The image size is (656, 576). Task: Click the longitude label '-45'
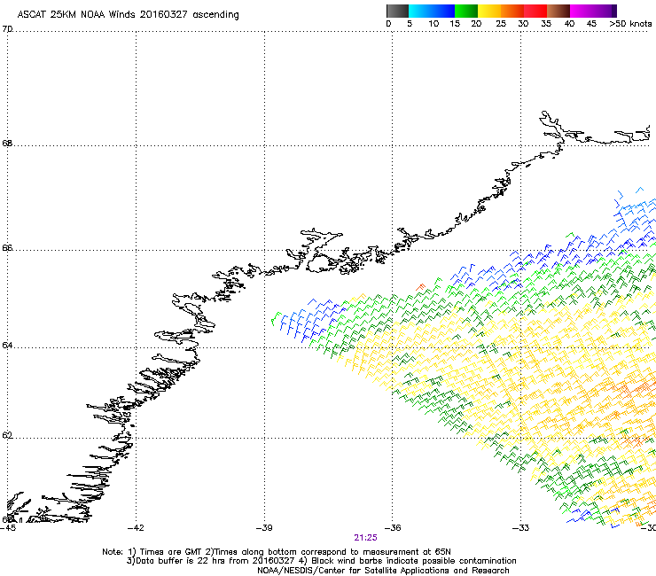pos(8,528)
